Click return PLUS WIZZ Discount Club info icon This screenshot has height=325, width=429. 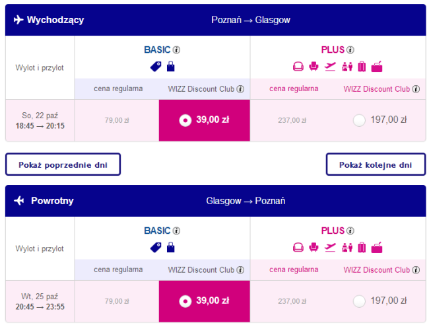(x=416, y=270)
